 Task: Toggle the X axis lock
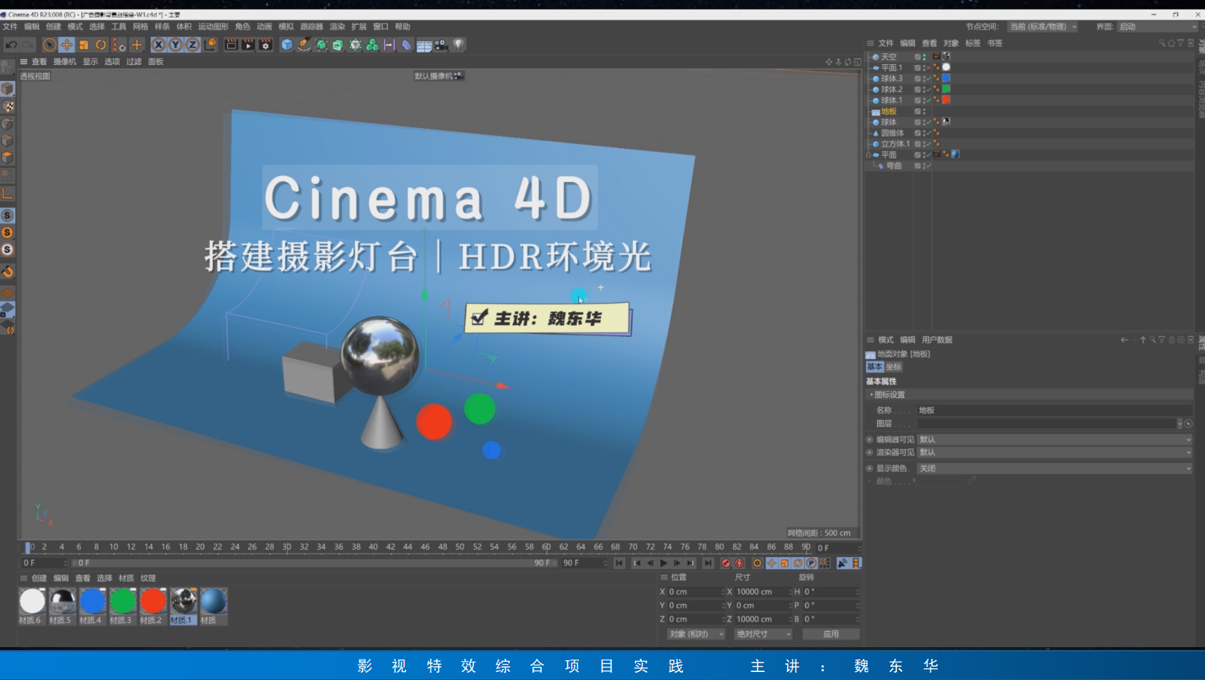coord(158,45)
